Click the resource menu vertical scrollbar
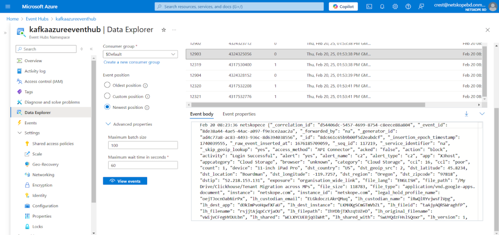This screenshot has height=235, width=499. click(x=93, y=131)
